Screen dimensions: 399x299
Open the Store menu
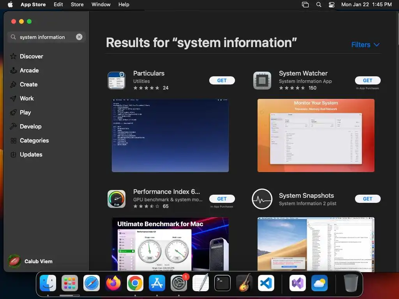point(77,4)
